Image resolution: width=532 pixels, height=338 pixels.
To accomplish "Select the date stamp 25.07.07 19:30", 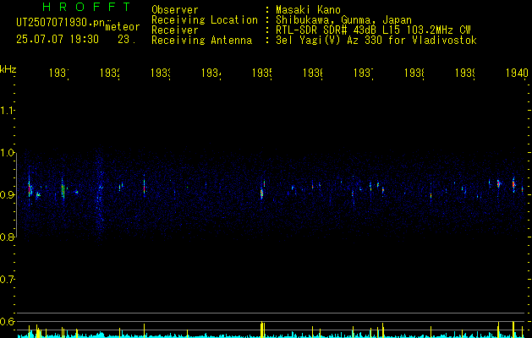I will click(x=58, y=40).
